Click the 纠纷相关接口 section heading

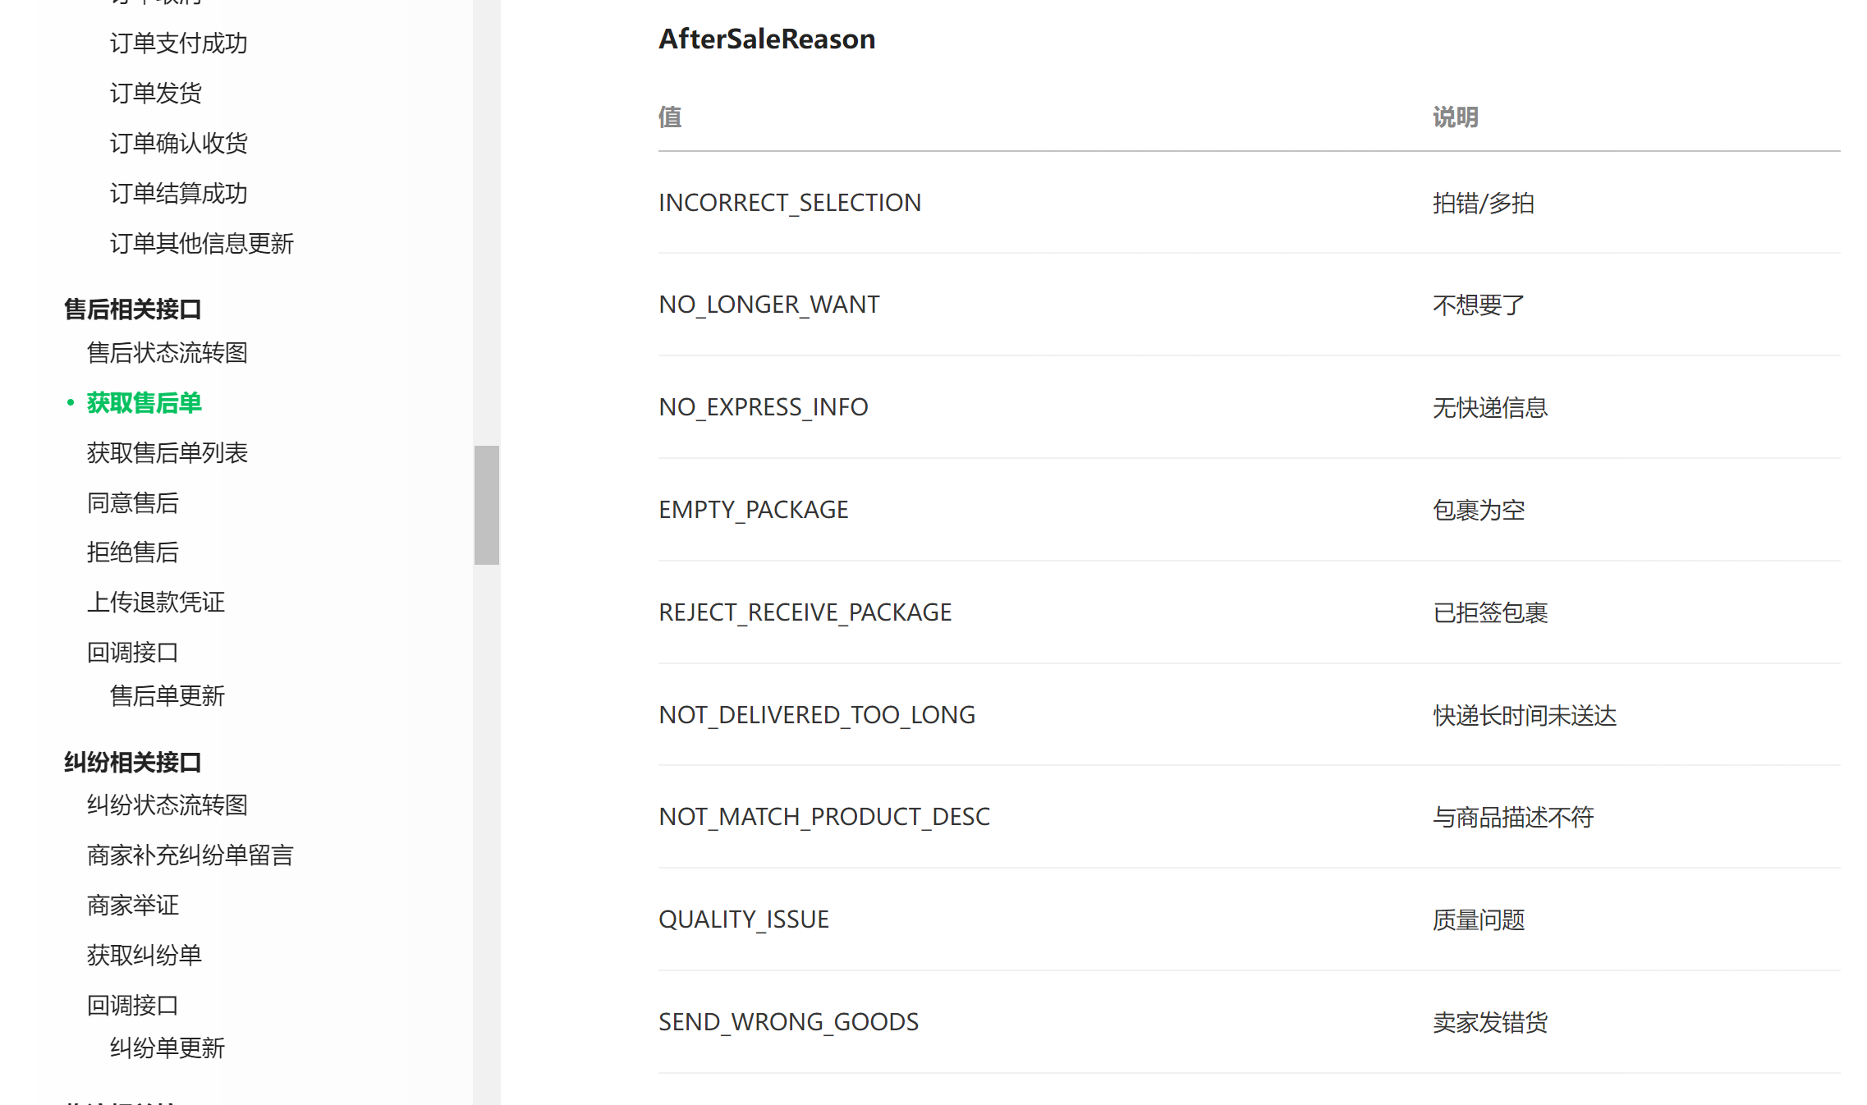point(132,763)
